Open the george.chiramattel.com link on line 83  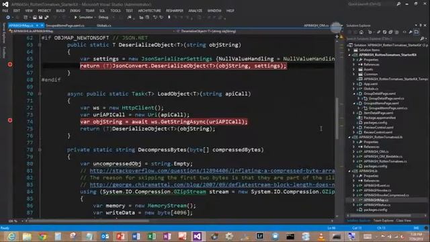click(x=212, y=185)
